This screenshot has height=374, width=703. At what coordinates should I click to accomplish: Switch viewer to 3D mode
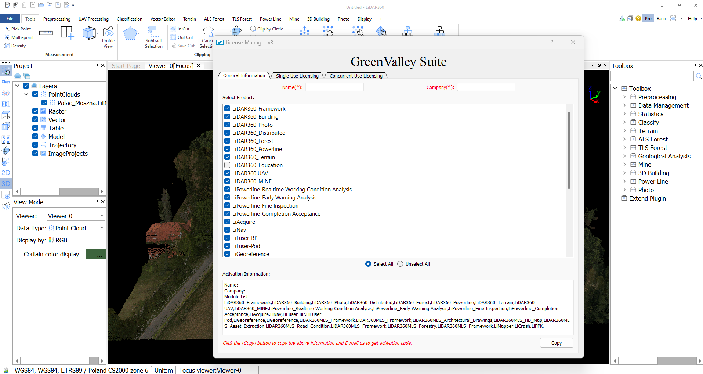(x=6, y=184)
